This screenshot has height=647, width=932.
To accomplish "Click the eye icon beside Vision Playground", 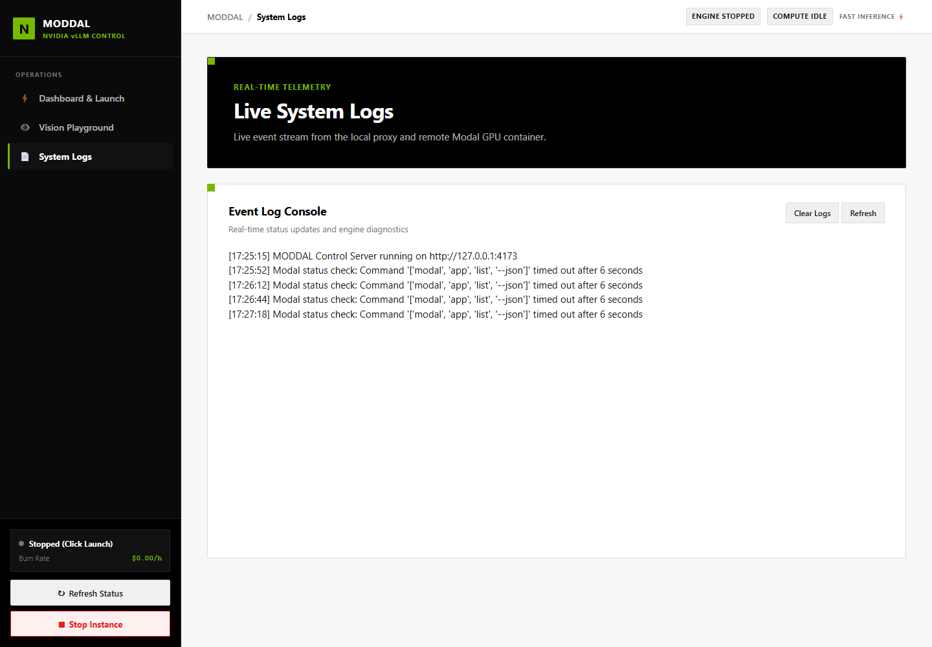I will pos(25,127).
